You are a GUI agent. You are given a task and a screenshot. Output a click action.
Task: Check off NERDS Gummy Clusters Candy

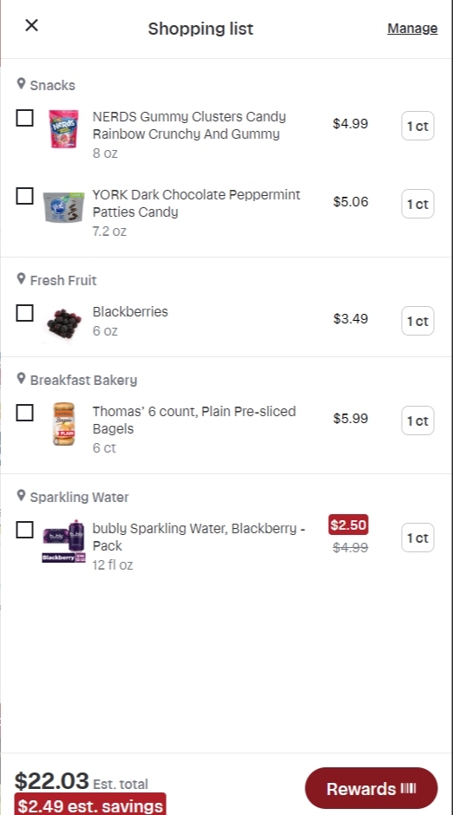pyautogui.click(x=25, y=118)
